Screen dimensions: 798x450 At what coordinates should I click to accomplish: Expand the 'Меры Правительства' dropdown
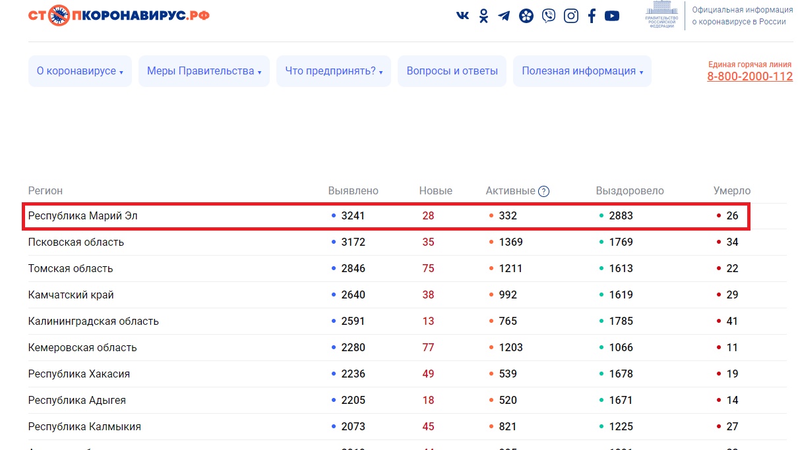204,71
